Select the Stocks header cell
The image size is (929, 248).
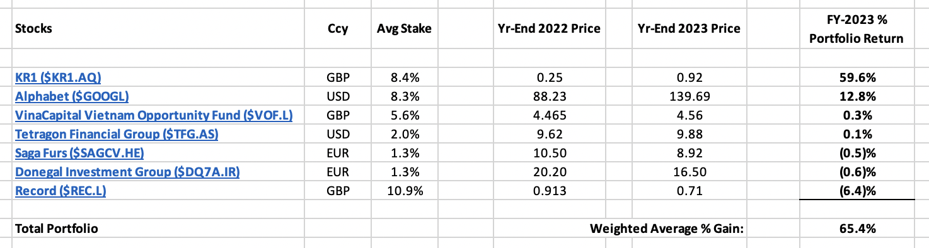[33, 29]
